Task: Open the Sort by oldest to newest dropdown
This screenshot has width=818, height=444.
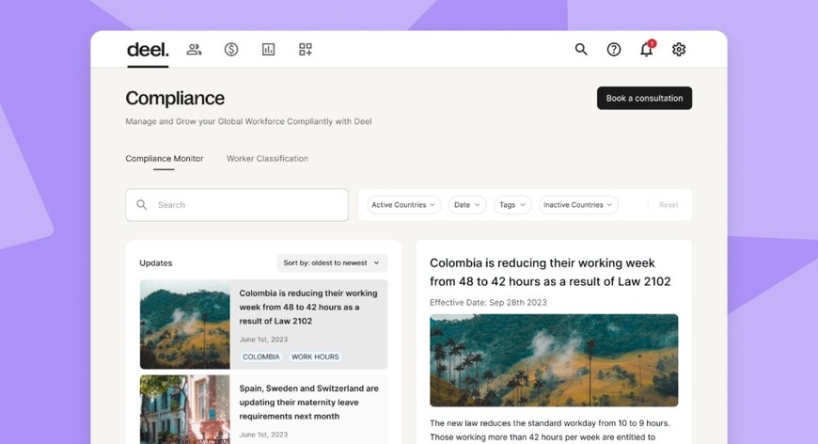Action: click(x=332, y=263)
